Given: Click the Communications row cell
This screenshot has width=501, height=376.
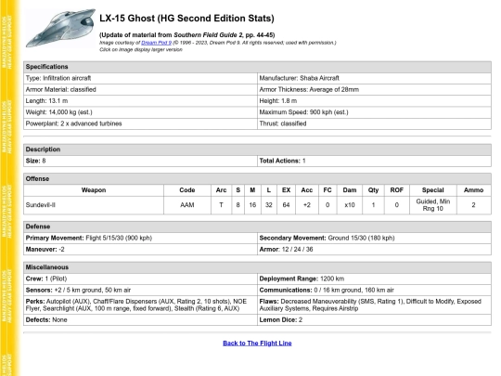Looking at the screenshot, I should click(374, 291).
